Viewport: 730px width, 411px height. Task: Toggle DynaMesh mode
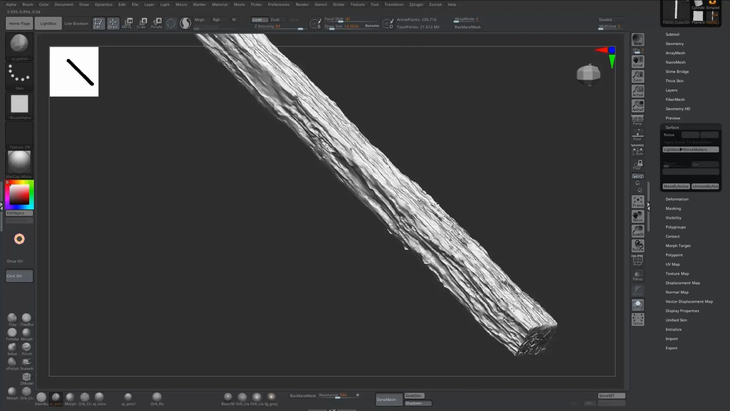tap(386, 399)
